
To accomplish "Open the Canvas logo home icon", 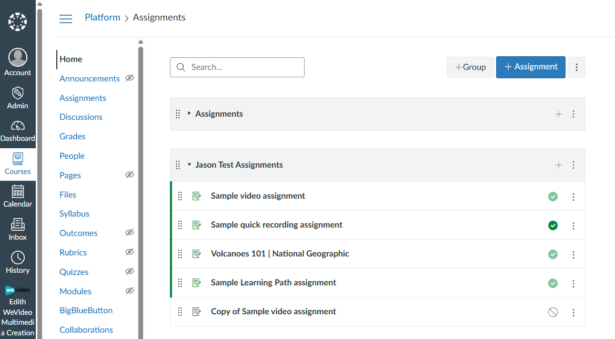I will coord(18,22).
